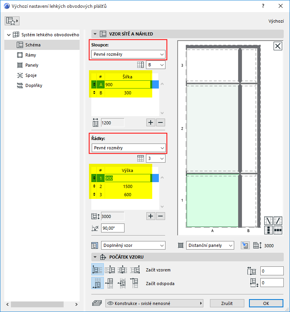Select the forward slash diagonal pattern icon

[x=278, y=221]
